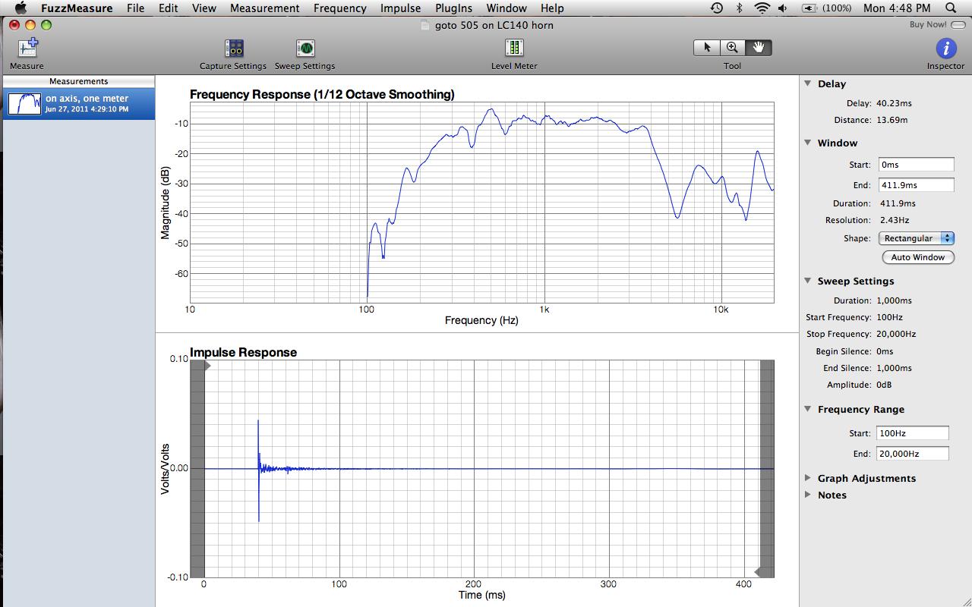972x607 pixels.
Task: Click the left impulse window start marker
Action: pyautogui.click(x=207, y=366)
